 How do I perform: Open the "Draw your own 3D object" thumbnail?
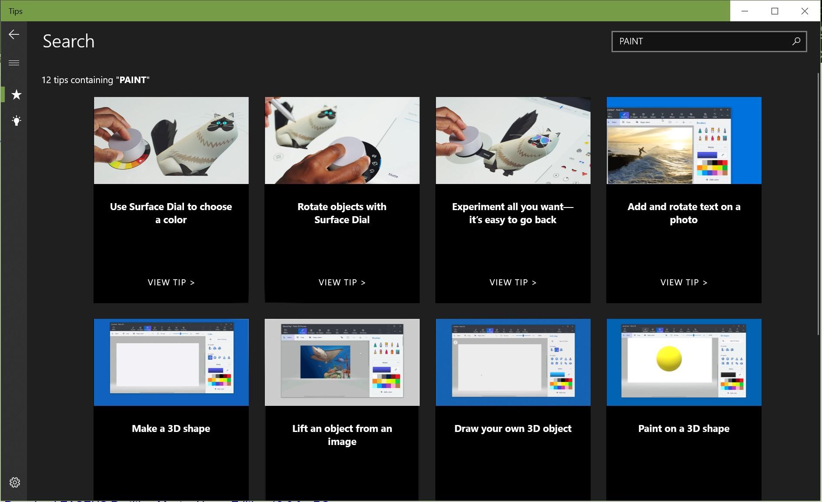(x=513, y=362)
